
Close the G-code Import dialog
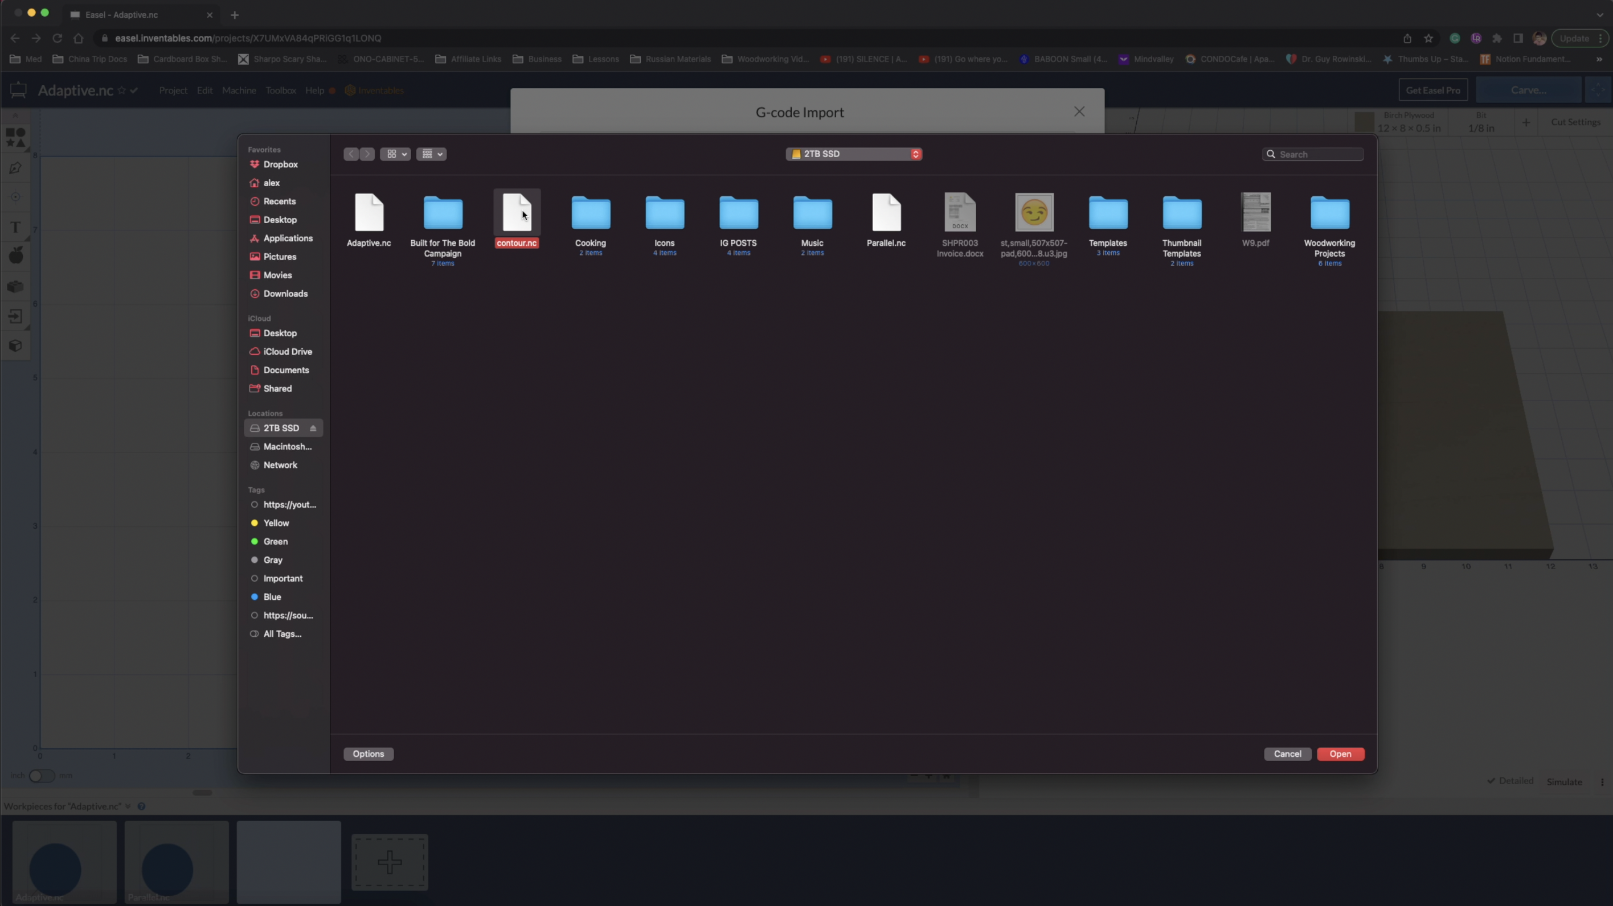pyautogui.click(x=1079, y=112)
